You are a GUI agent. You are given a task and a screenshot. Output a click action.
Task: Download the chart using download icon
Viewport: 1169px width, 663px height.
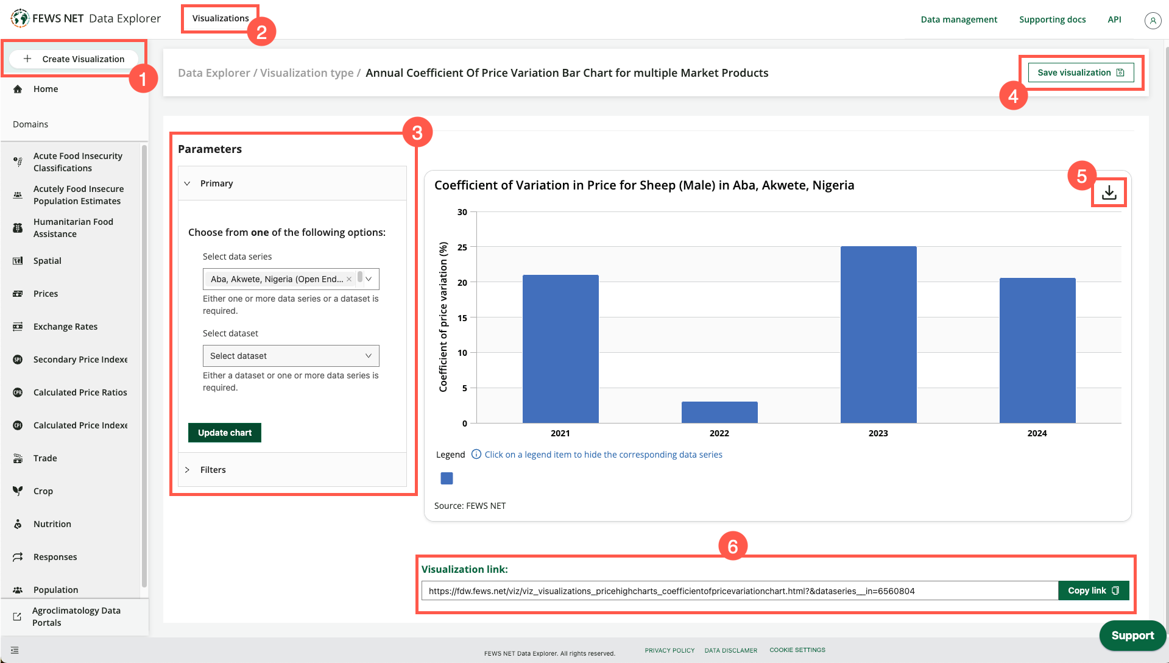(x=1109, y=192)
